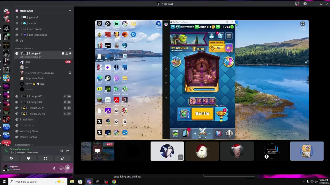This screenshot has width=330, height=185.
Task: Click the green voice connection signal icon
Action: tap(6, 151)
